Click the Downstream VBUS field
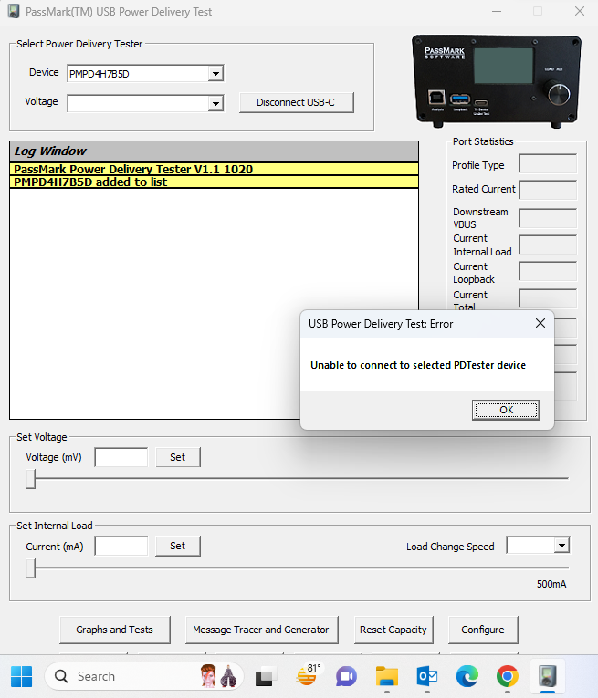This screenshot has width=598, height=698. click(548, 218)
